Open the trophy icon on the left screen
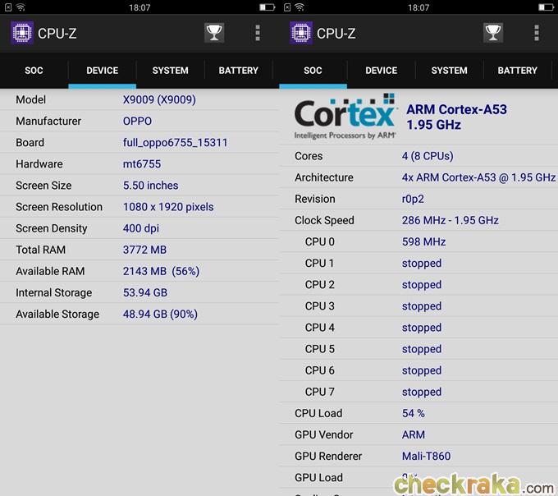This screenshot has height=496, width=558. click(214, 33)
